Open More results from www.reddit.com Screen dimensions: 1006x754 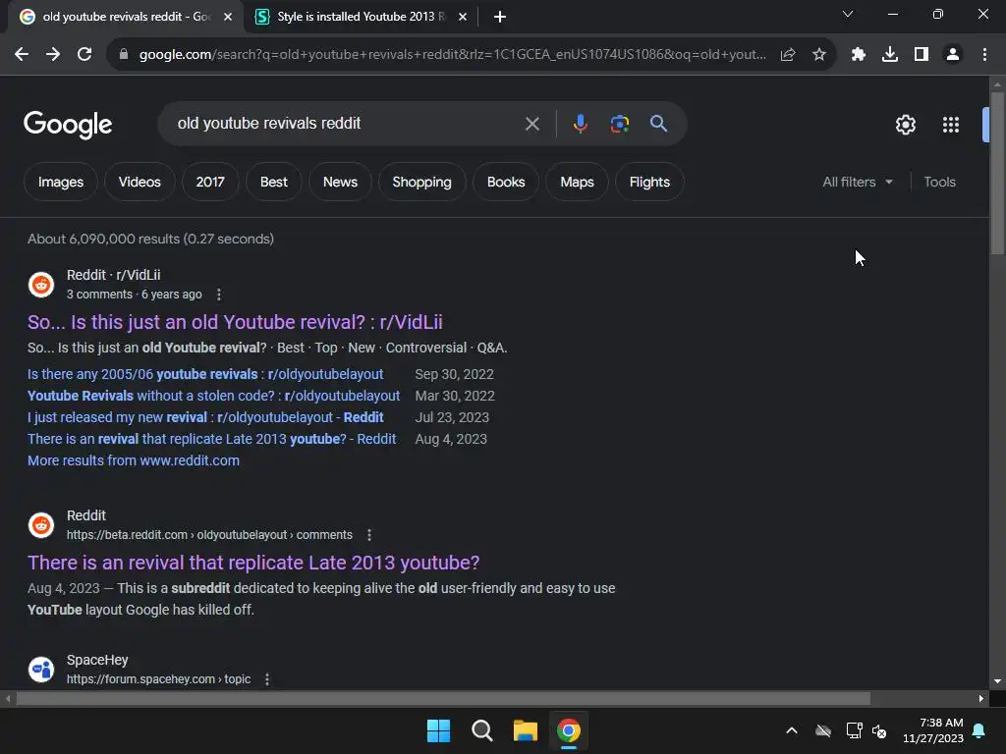134,461
